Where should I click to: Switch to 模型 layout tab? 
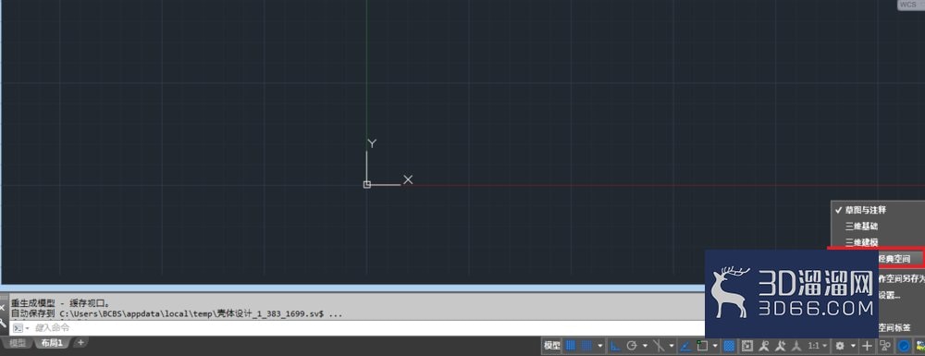[18, 343]
